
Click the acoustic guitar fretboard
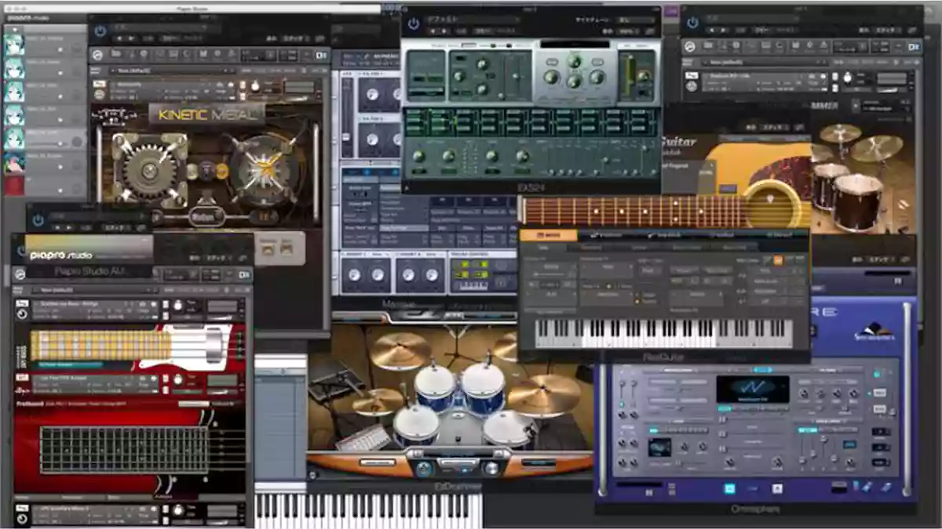pos(633,211)
